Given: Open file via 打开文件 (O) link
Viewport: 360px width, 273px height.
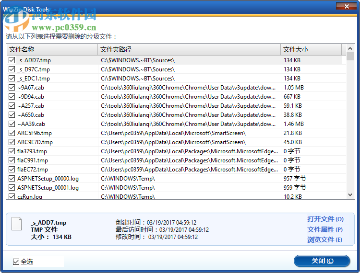Looking at the screenshot, I should coord(325,219).
